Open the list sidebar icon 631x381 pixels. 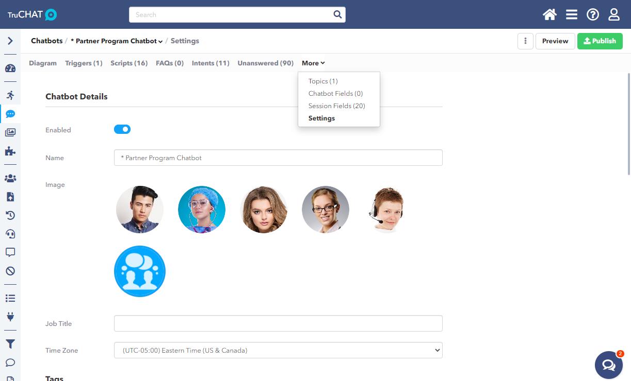[10, 298]
